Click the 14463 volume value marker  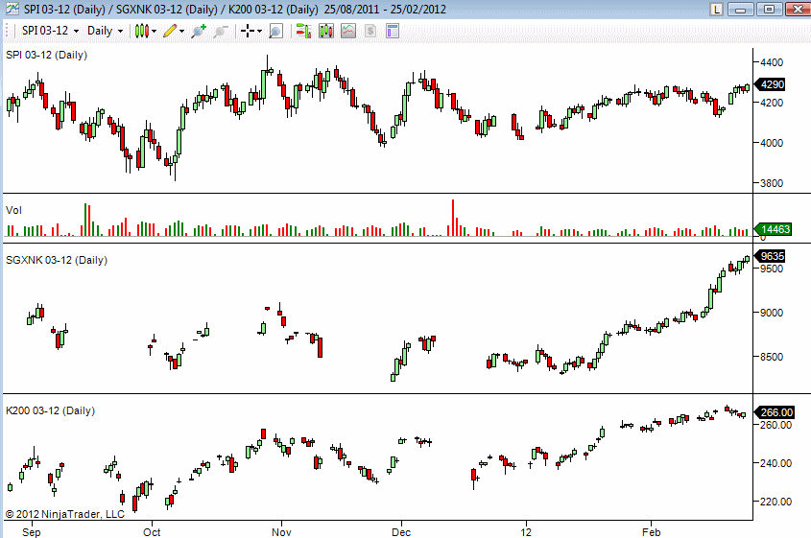click(x=773, y=229)
